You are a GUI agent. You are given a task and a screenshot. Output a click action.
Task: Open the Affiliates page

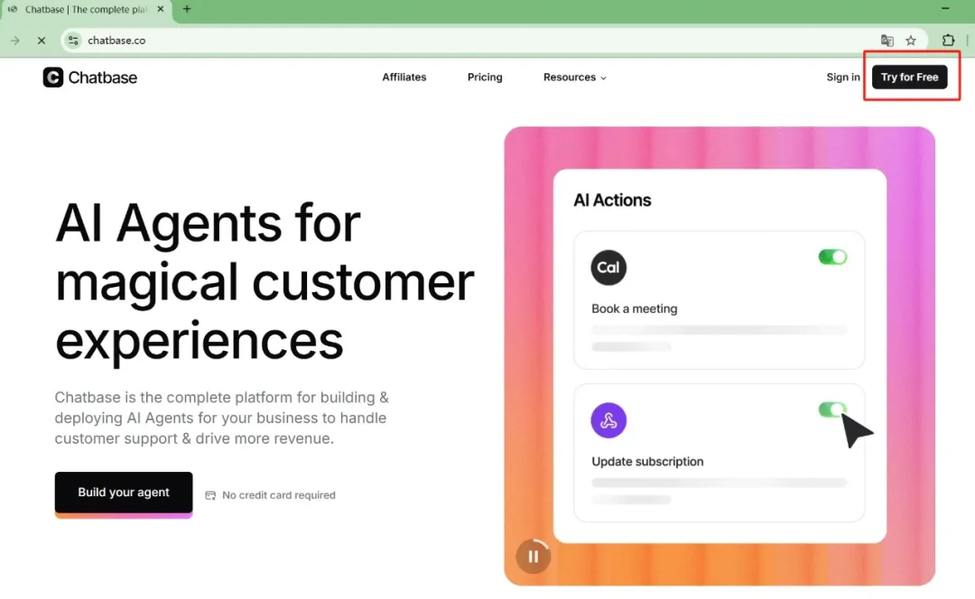coord(404,77)
